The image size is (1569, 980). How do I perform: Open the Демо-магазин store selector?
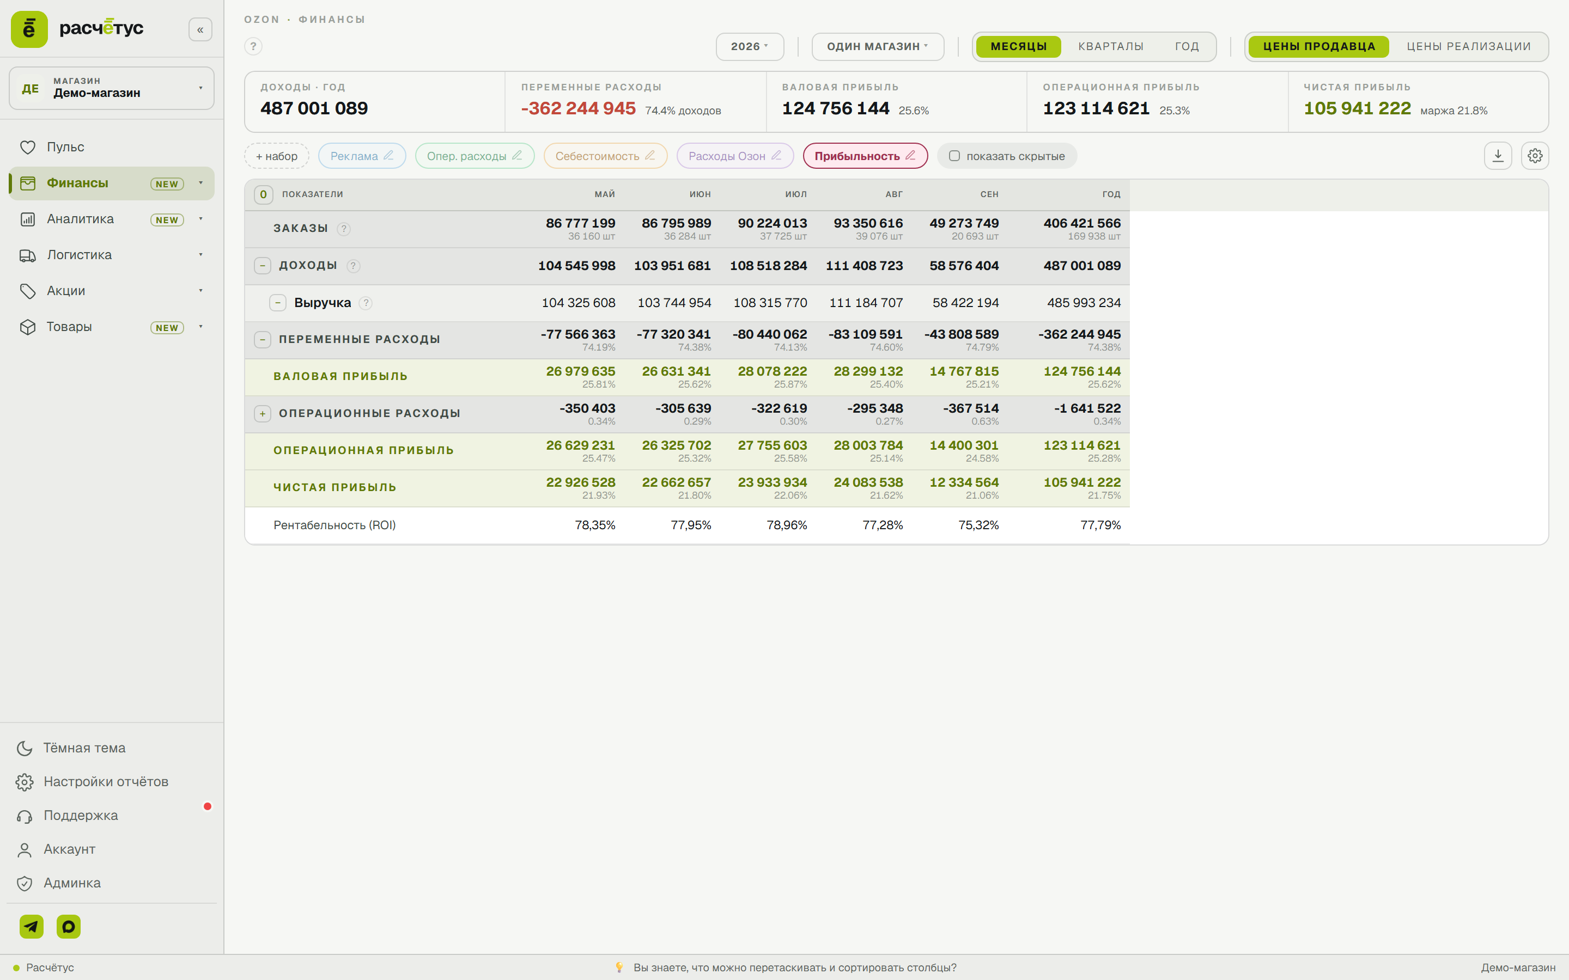112,88
